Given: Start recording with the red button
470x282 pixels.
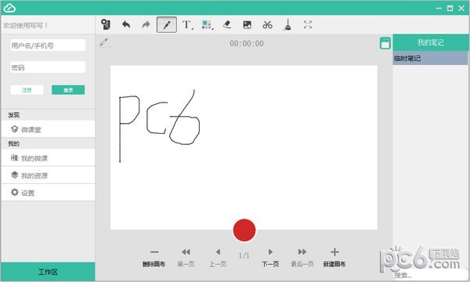Looking at the screenshot, I should (244, 230).
